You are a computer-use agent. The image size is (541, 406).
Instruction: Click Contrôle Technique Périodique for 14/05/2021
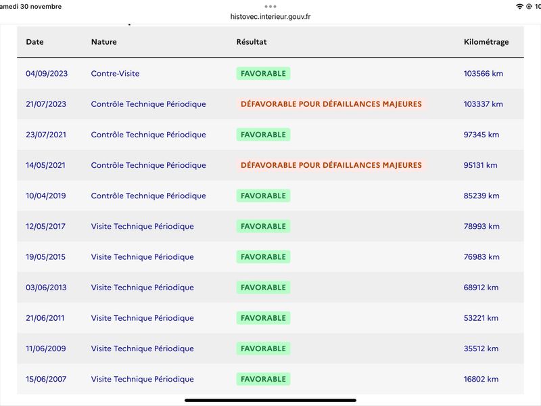click(148, 165)
